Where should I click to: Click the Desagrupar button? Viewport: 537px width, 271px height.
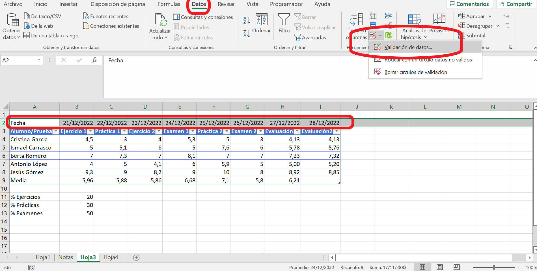pyautogui.click(x=475, y=26)
